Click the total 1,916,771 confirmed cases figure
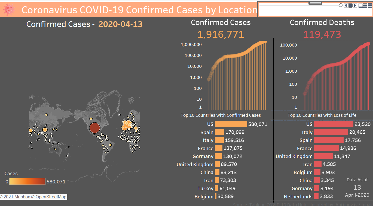Screen dimensions: 373x206 [x=221, y=34]
